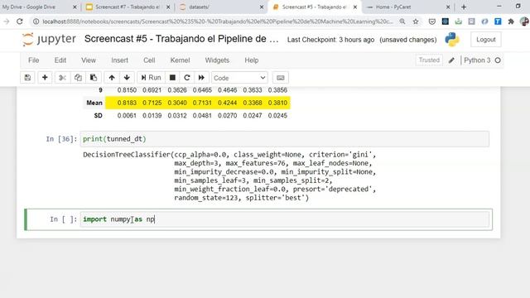
Task: Open the command palette keyboard icon
Action: click(x=280, y=78)
